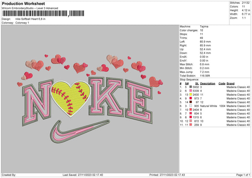Click the Nike swoosh in the design preview

80,131
